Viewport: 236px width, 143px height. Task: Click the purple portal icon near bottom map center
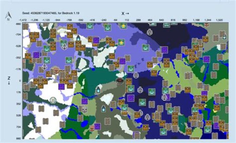[97, 126]
